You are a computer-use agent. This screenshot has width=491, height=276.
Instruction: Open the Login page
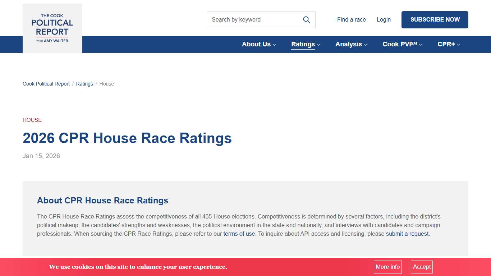tap(384, 19)
